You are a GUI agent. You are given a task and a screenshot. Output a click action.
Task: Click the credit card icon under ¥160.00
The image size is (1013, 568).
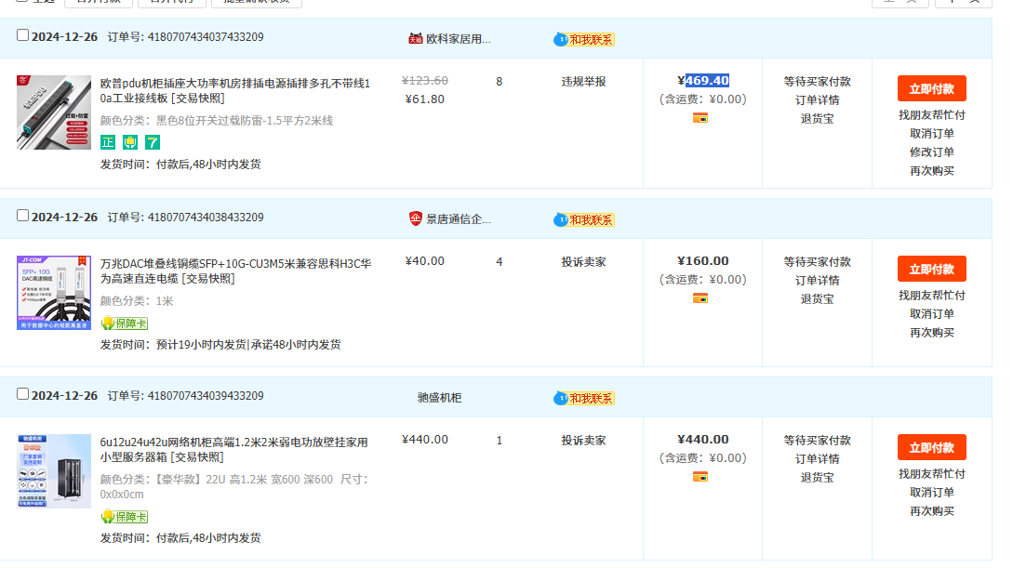coord(700,298)
